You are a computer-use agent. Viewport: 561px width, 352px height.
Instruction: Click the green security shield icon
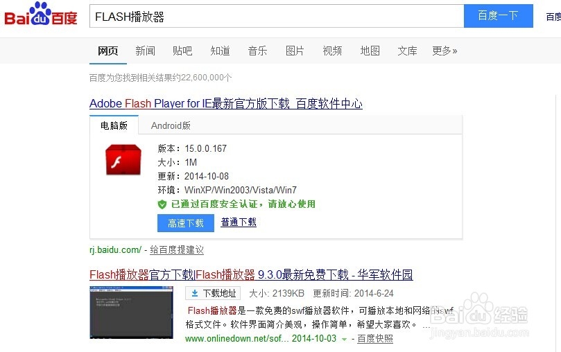point(162,204)
